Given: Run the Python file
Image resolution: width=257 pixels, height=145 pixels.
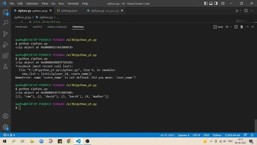Looking at the screenshot, I should (x=237, y=11).
